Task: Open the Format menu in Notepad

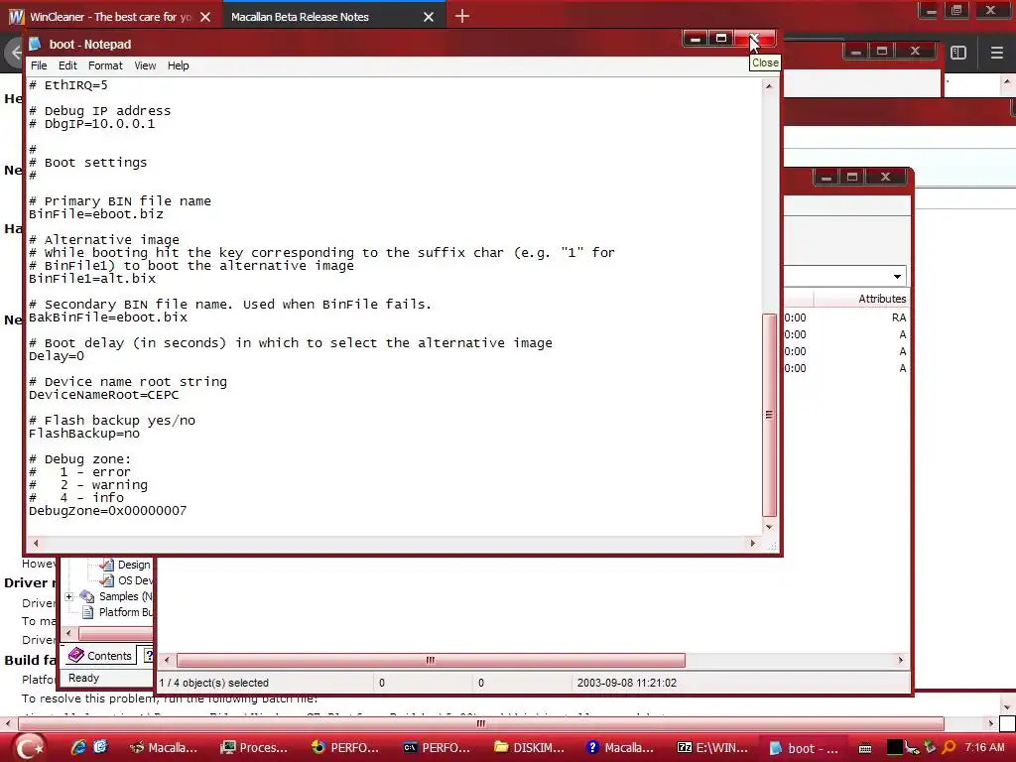Action: [x=105, y=65]
